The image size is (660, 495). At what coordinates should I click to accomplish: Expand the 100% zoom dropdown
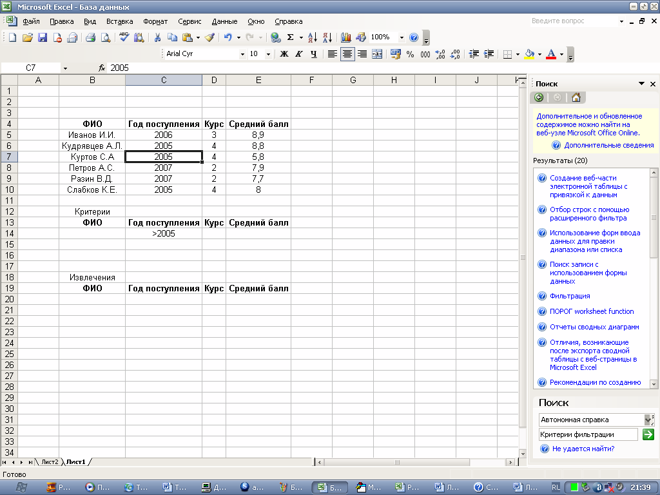pyautogui.click(x=402, y=37)
